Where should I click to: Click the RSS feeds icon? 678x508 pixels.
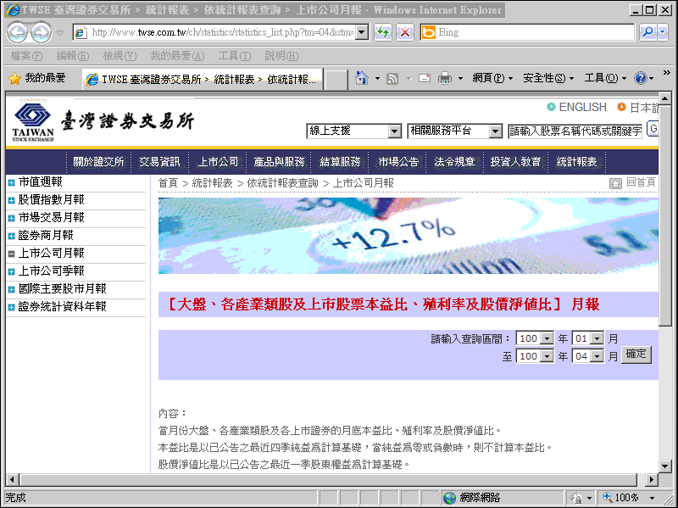tap(392, 78)
